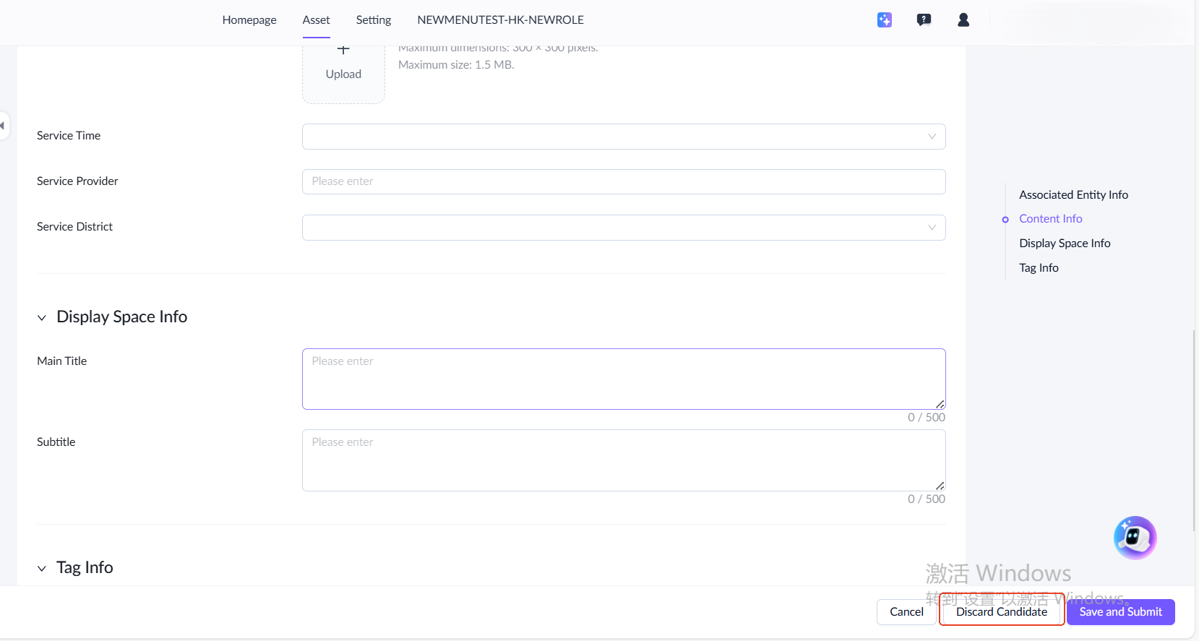Screen dimensions: 1199x641
Task: Focus the Service Provider input field
Action: (623, 181)
